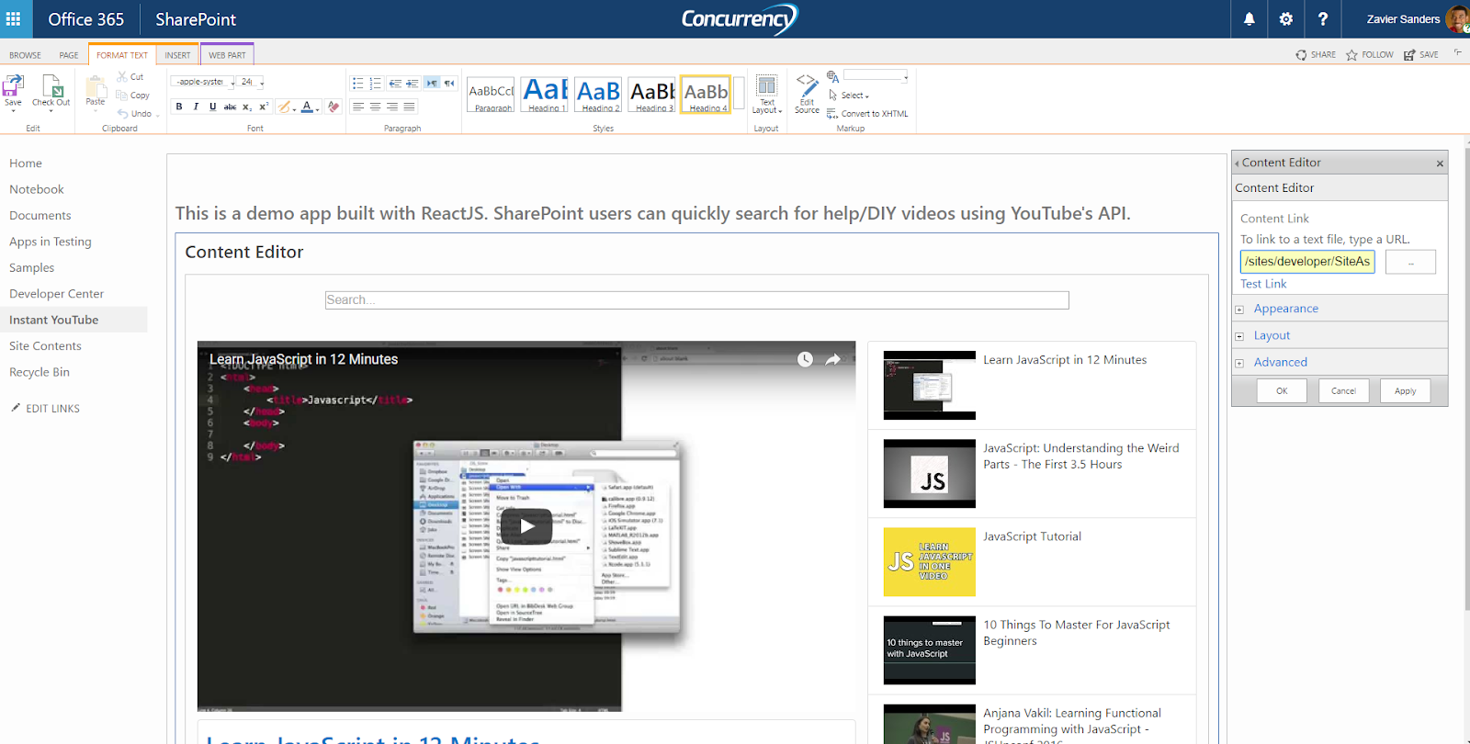This screenshot has height=744, width=1470.
Task: Click the Cut scissors button
Action: click(x=130, y=77)
